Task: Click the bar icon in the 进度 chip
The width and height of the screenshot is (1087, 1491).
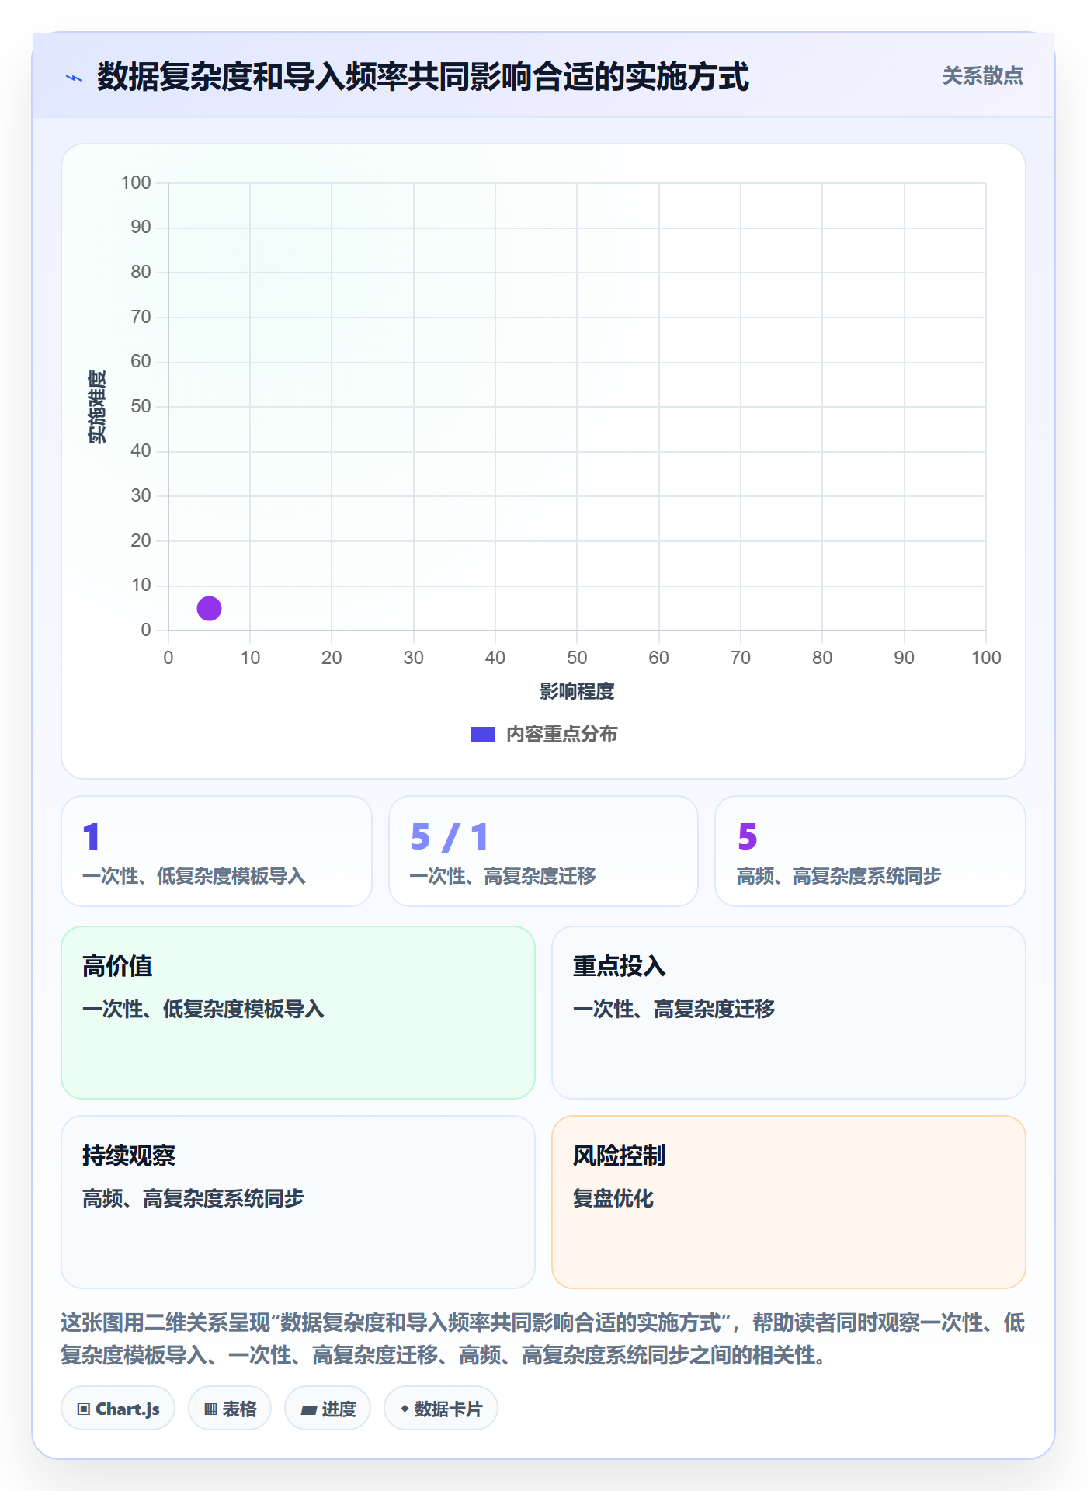Action: pos(309,1410)
